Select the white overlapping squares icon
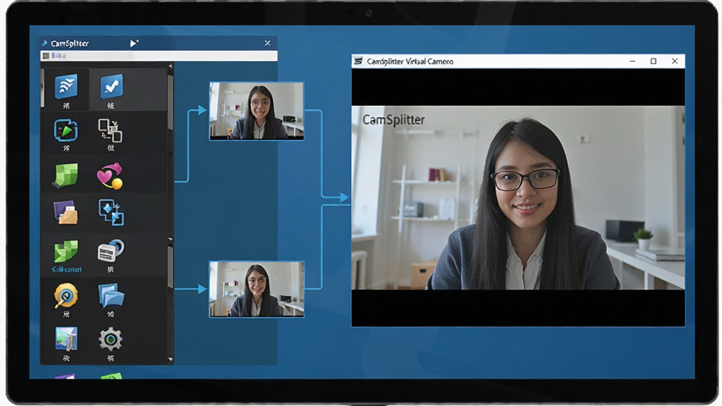Image resolution: width=722 pixels, height=406 pixels. click(x=110, y=130)
